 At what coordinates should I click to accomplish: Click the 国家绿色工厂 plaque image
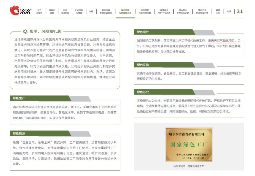189,145
